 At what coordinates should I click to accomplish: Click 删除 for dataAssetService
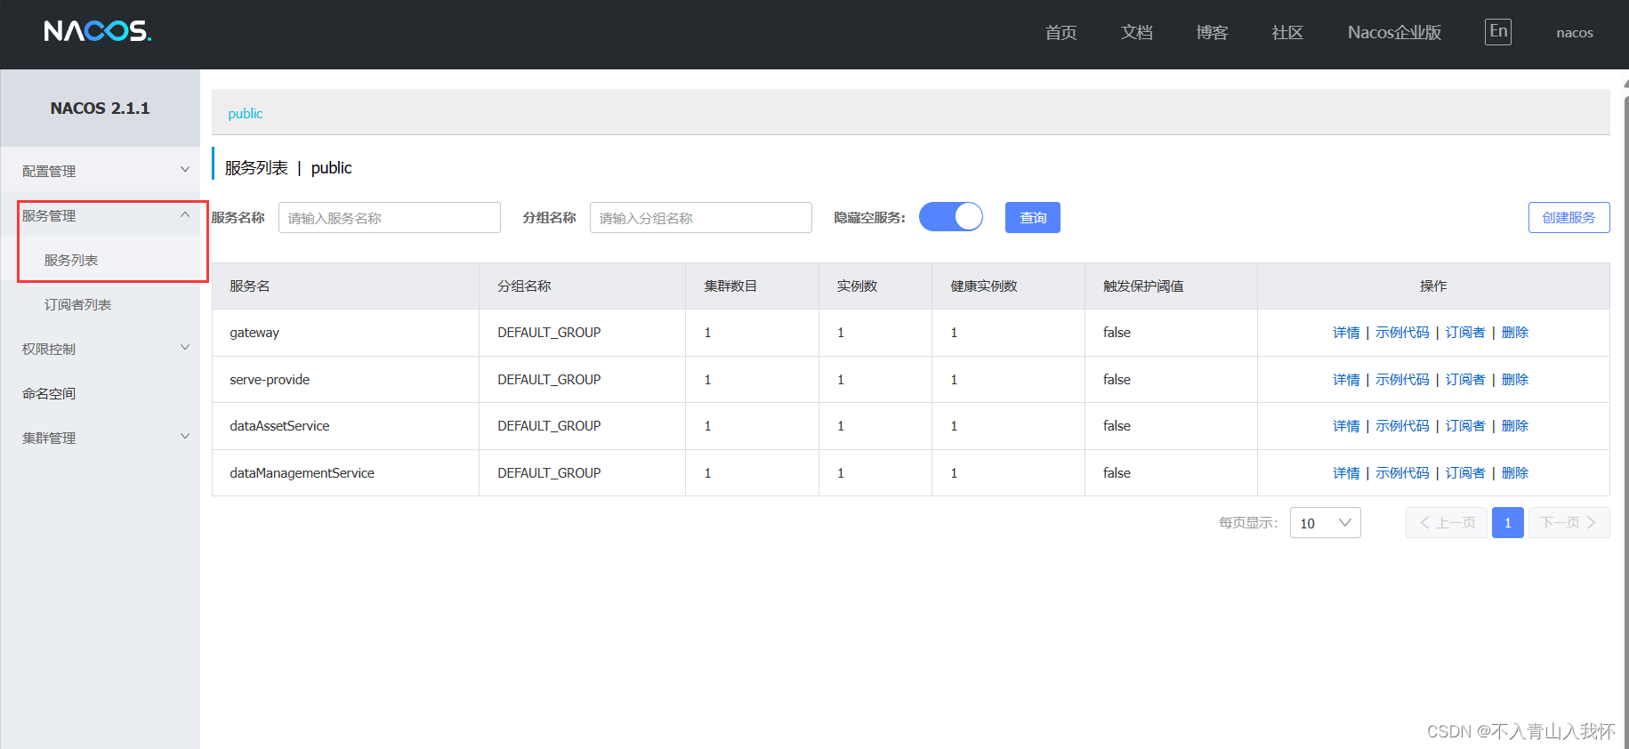1515,426
